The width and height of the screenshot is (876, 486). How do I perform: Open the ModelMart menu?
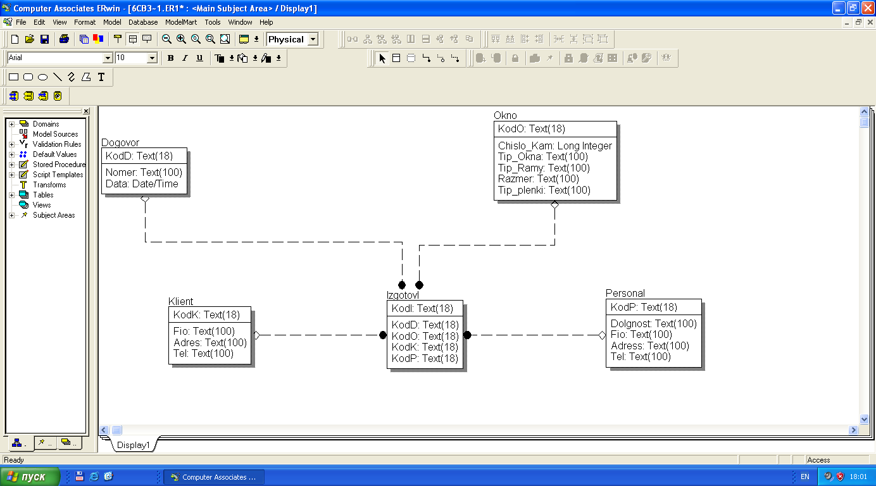pyautogui.click(x=181, y=22)
